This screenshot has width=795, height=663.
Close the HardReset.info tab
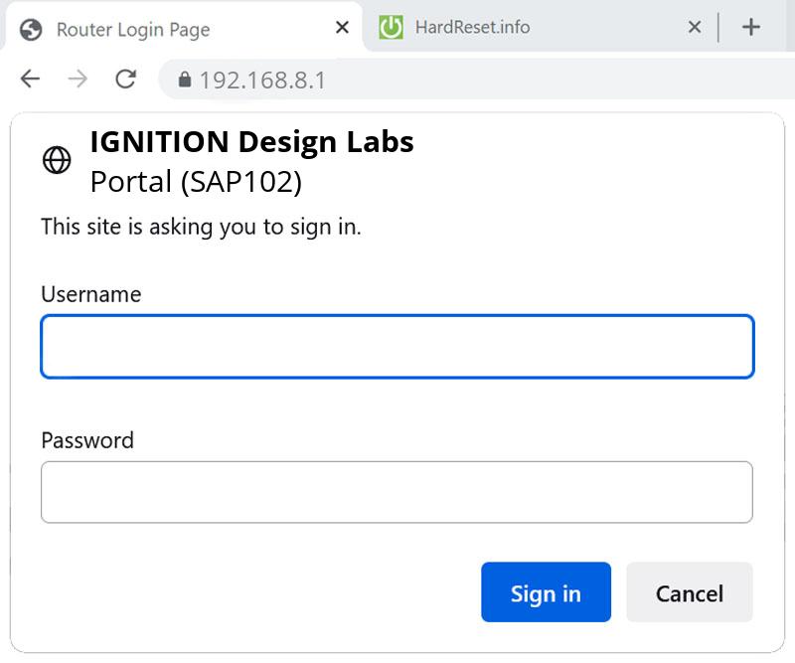[x=694, y=27]
